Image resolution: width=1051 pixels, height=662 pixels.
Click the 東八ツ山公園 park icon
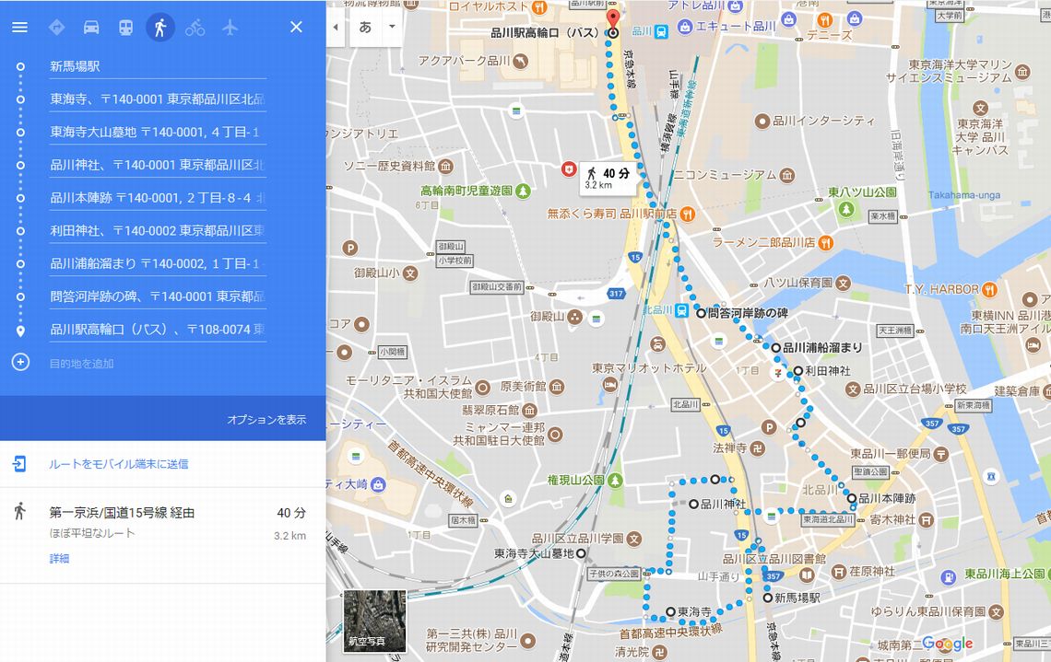(x=846, y=209)
